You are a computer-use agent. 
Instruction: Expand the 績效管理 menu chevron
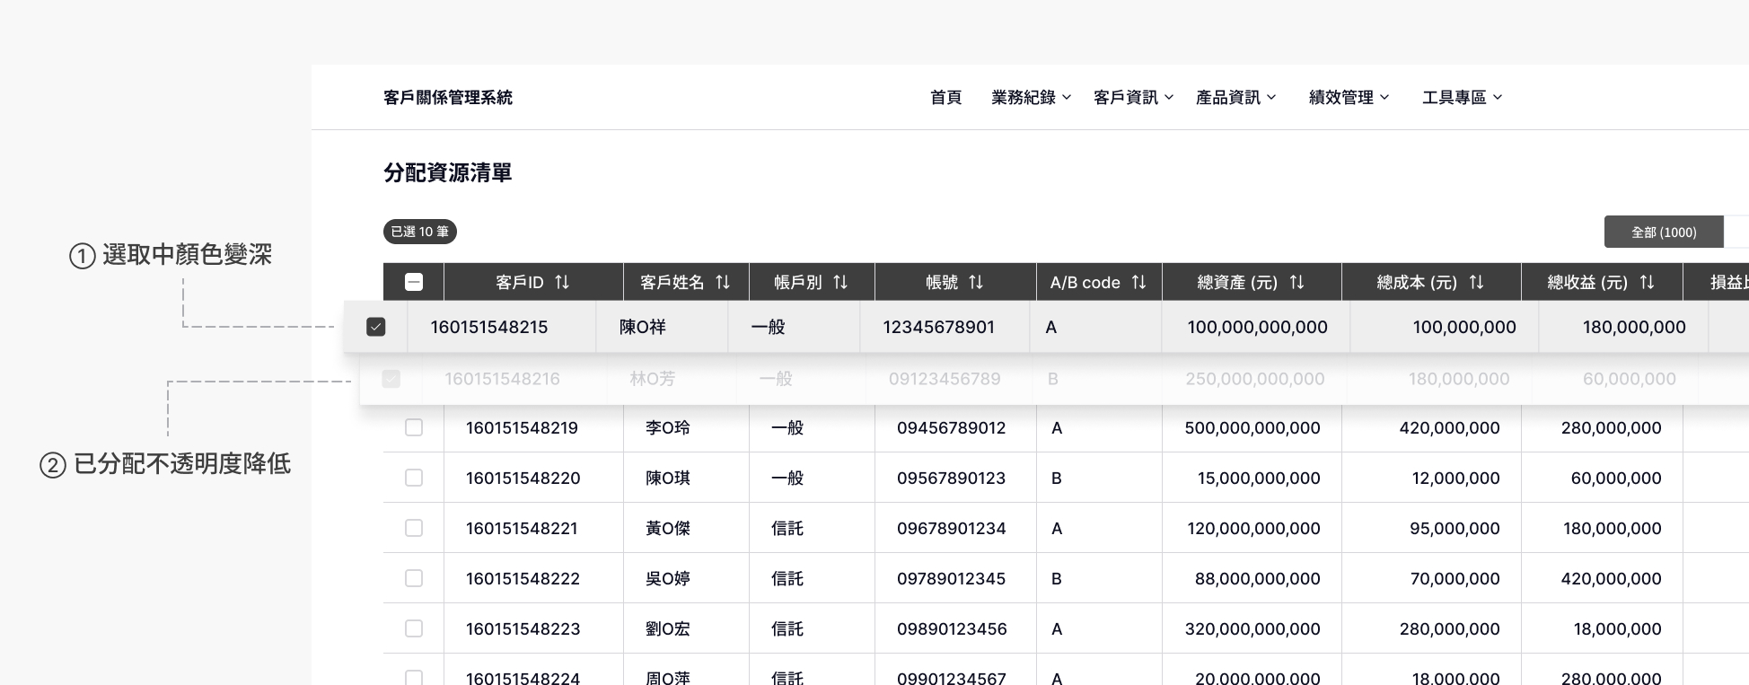click(1384, 98)
